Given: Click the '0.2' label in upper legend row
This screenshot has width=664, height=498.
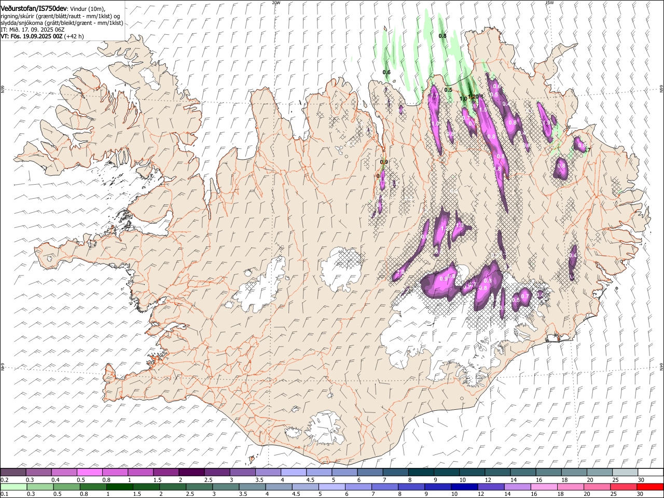Looking at the screenshot, I should point(4,480).
